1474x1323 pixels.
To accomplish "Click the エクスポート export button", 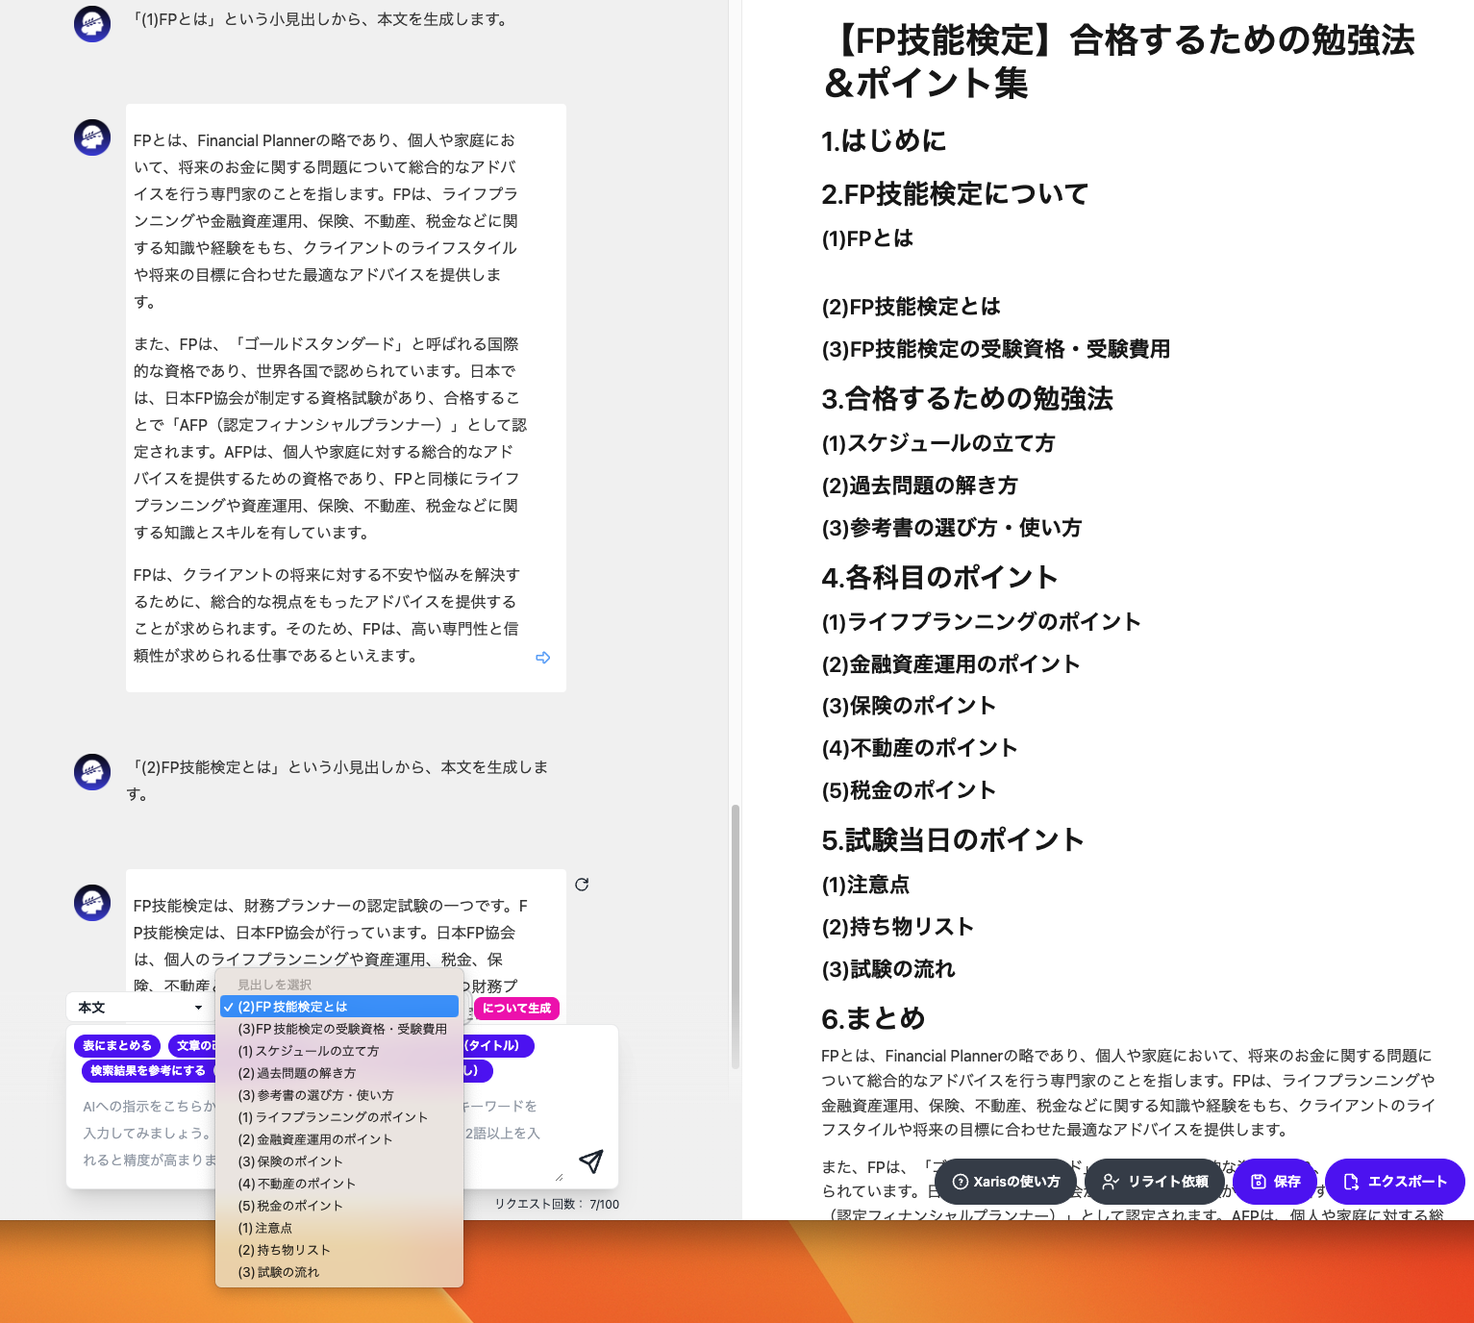I will (1395, 1182).
